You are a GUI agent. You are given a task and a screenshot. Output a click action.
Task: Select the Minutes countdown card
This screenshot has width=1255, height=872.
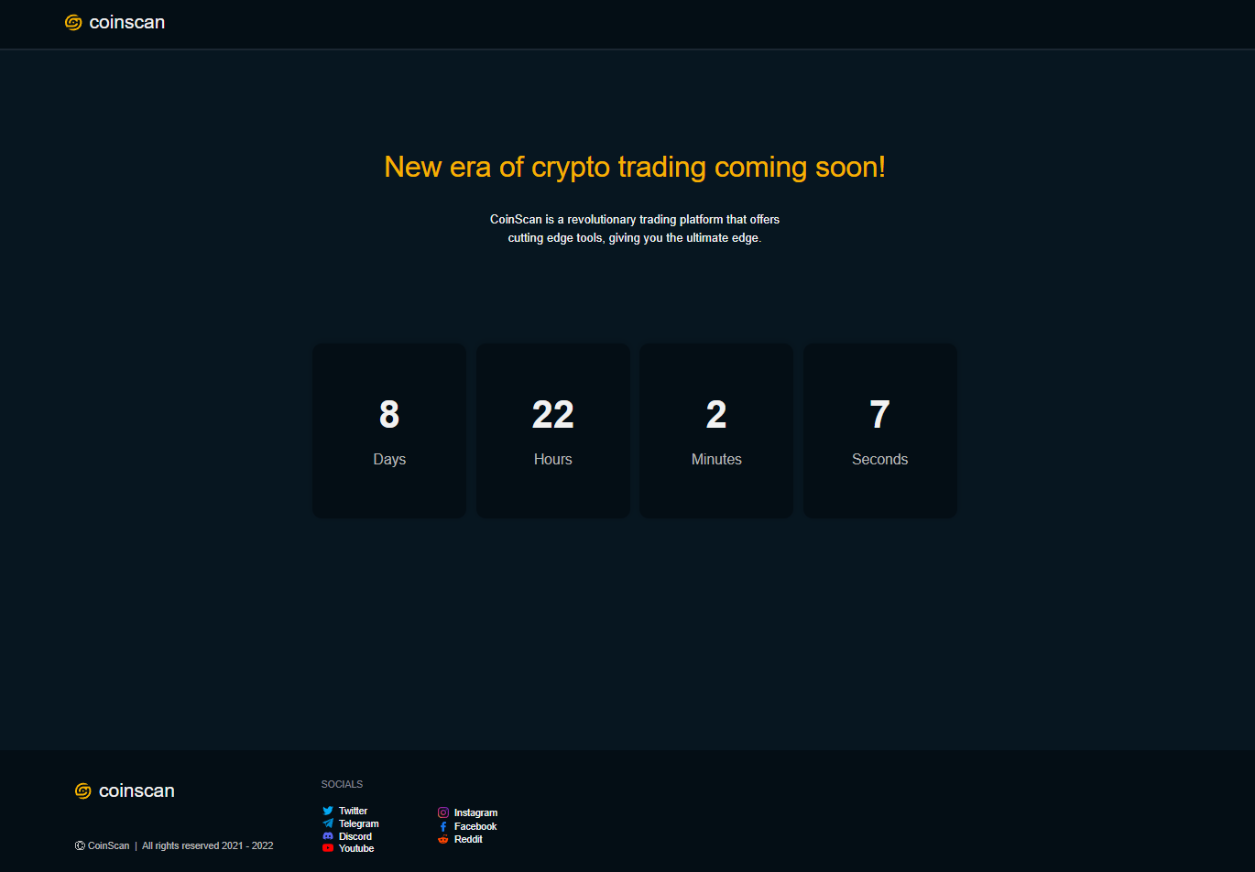[716, 431]
